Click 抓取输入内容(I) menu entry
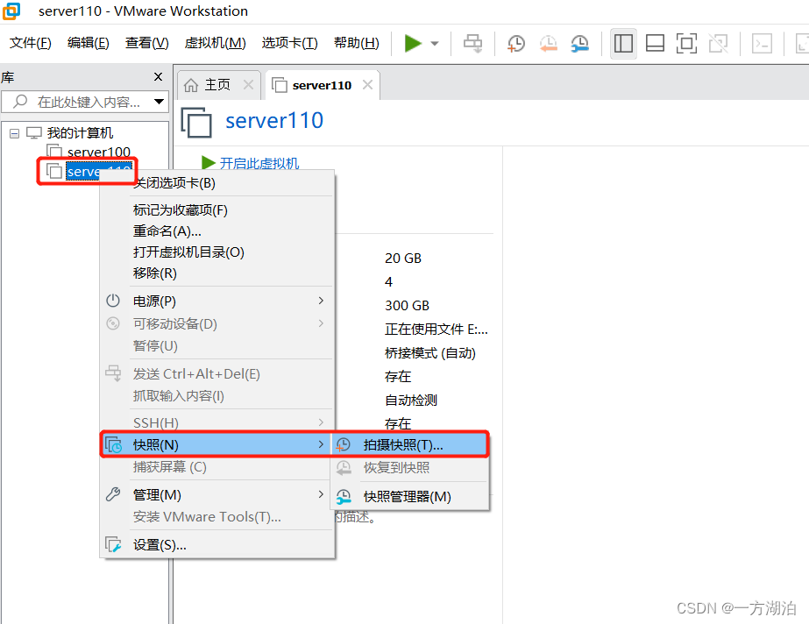Image resolution: width=809 pixels, height=624 pixels. 217,395
